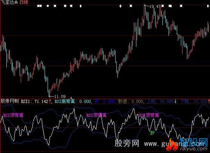Select the RSI底背离: 0.000 readout
Screen dimensions: 210x153
click(x=73, y=101)
